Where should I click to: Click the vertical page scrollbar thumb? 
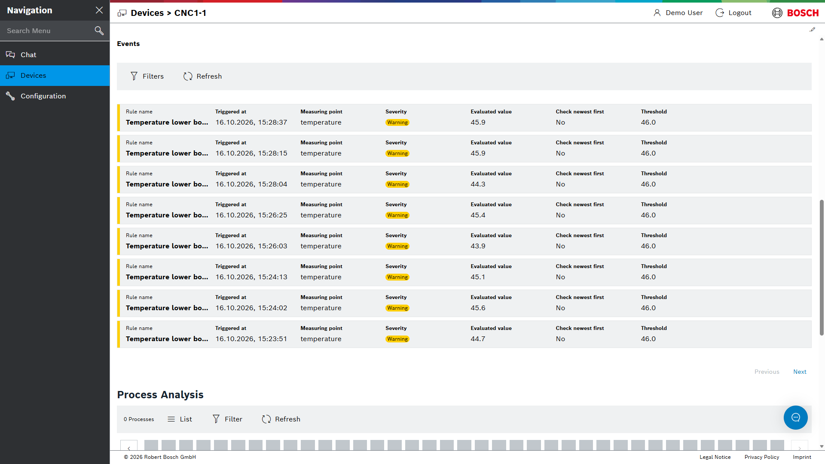click(x=822, y=267)
